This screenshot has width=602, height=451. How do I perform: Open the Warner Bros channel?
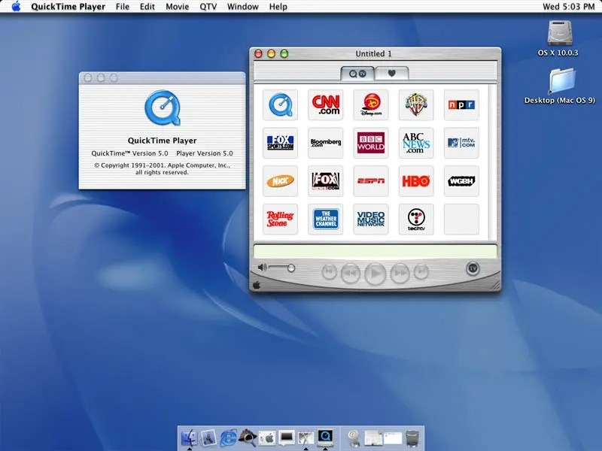(x=416, y=104)
